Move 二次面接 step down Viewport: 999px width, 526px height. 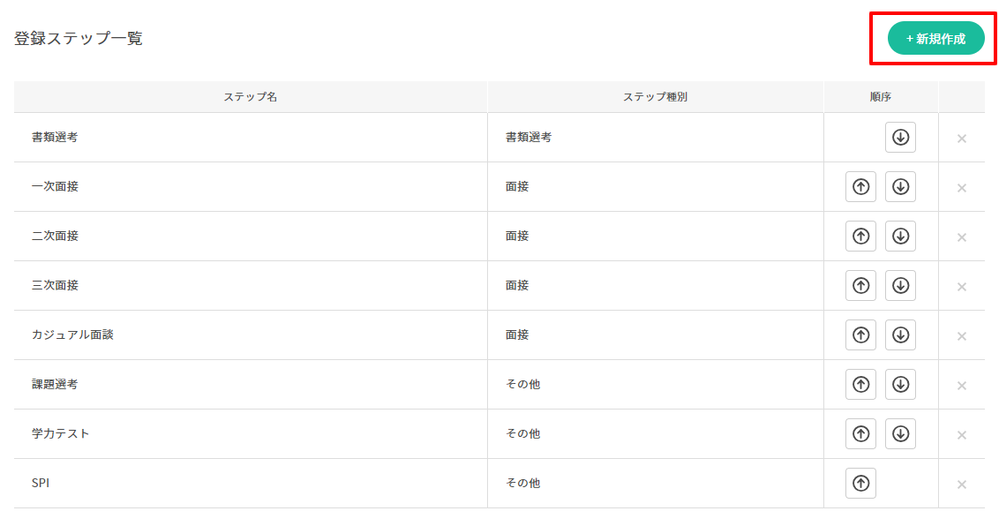point(900,237)
